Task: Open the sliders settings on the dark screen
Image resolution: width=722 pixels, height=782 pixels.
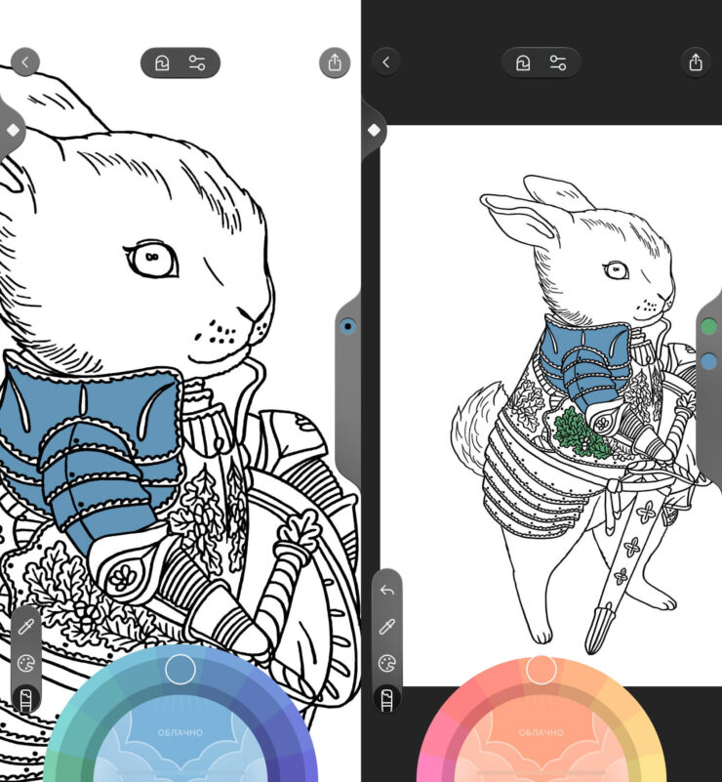Action: 558,63
